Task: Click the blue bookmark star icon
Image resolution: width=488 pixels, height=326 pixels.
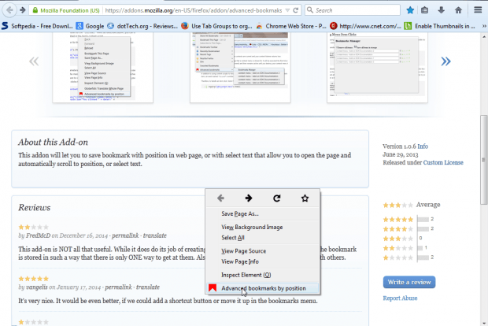Action: 410,10
